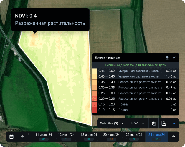Image resolution: width=185 pixels, height=147 pixels.
Task: Click the 1.46 ac area value
Action: [171, 76]
